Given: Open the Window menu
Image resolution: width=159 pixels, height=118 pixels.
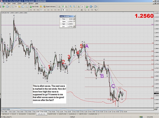Looking at the screenshot, I should pyautogui.click(x=31, y=4).
